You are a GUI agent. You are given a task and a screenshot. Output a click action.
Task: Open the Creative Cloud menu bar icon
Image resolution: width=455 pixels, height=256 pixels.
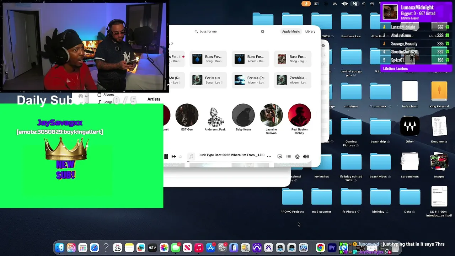[x=316, y=4]
